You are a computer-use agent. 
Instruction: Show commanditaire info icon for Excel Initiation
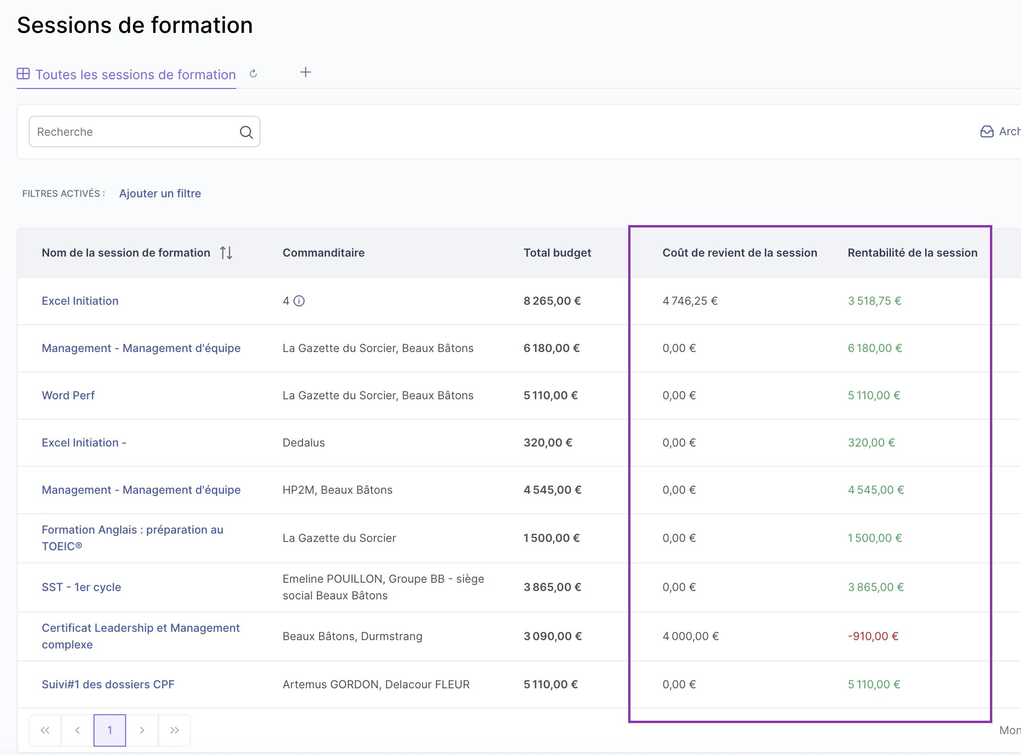click(x=299, y=301)
